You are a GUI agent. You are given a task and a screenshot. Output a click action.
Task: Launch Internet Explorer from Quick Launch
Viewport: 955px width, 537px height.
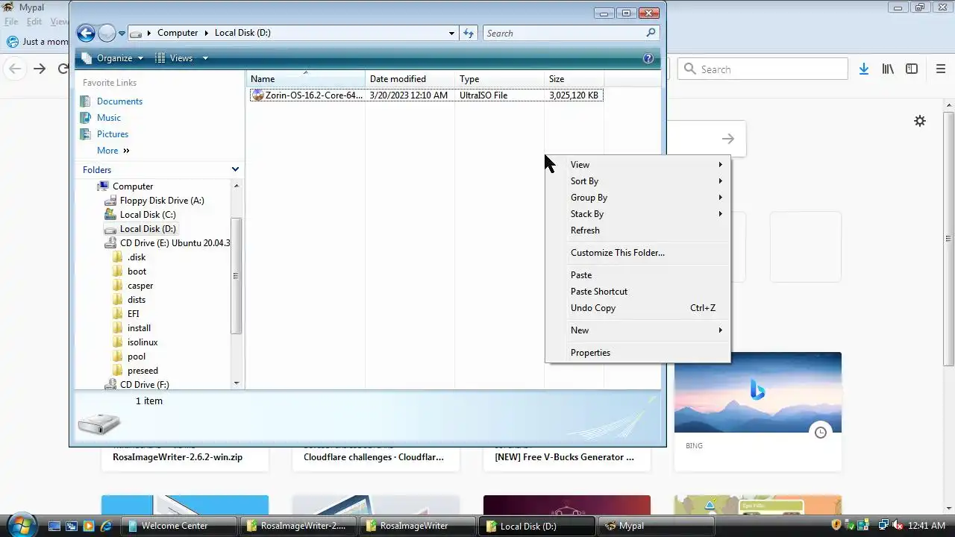[107, 526]
